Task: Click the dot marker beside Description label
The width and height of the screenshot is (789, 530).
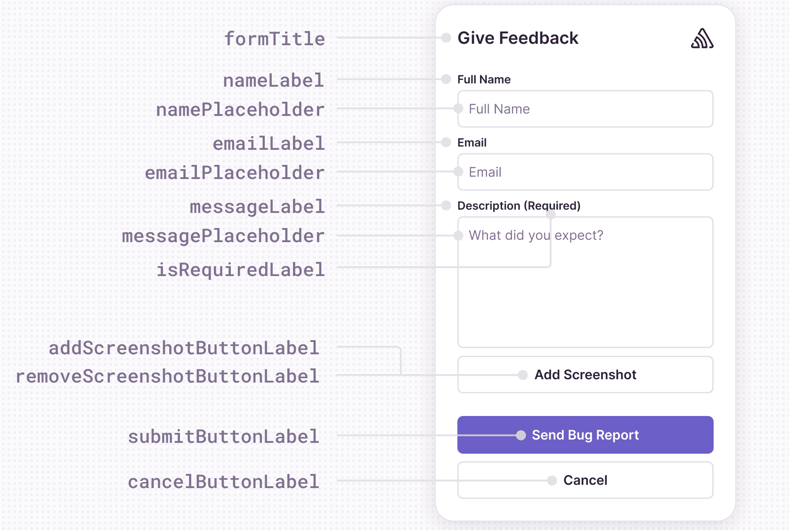Action: click(445, 206)
